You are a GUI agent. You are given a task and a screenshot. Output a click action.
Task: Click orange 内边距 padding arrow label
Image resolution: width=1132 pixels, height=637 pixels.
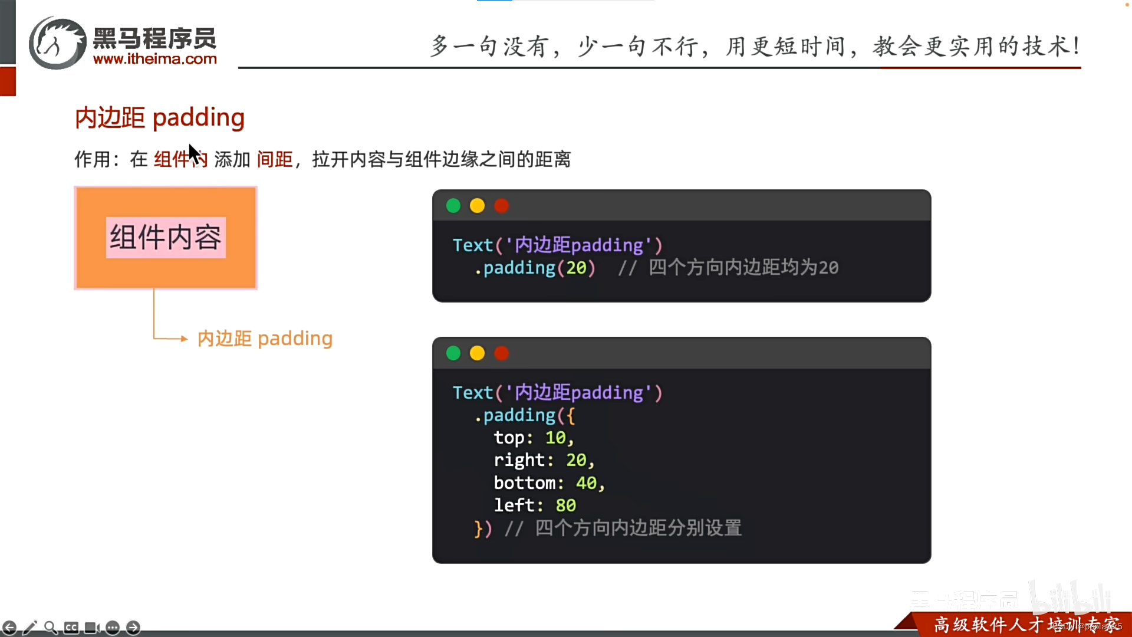click(x=265, y=339)
